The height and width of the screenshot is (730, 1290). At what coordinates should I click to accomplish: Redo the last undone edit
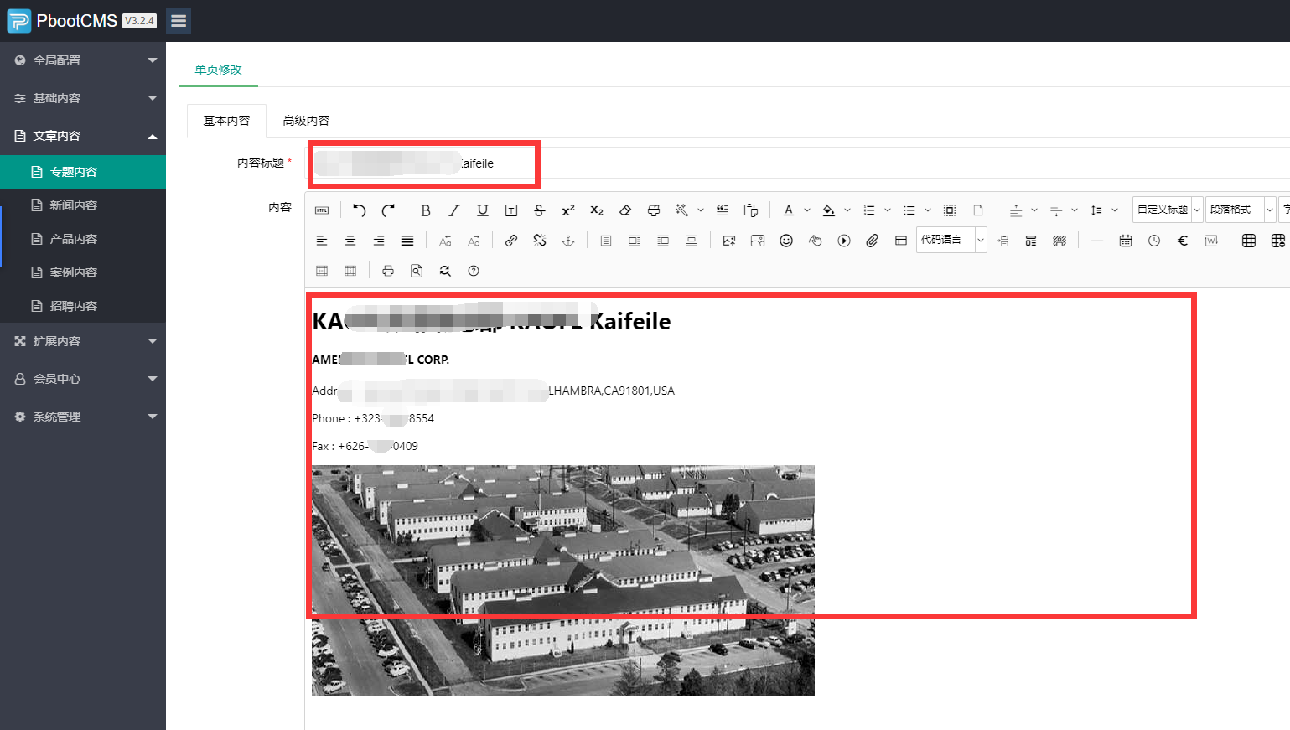pyautogui.click(x=388, y=210)
